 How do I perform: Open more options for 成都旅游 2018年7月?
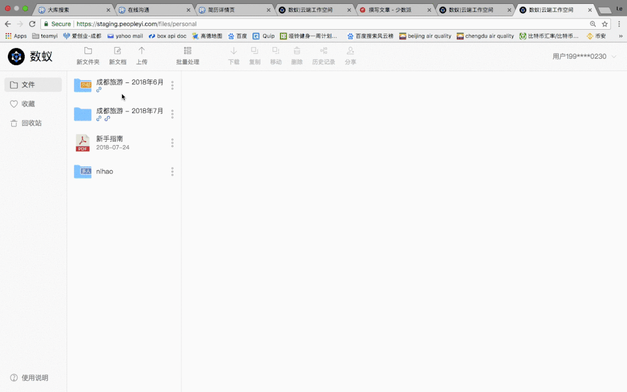(x=172, y=114)
